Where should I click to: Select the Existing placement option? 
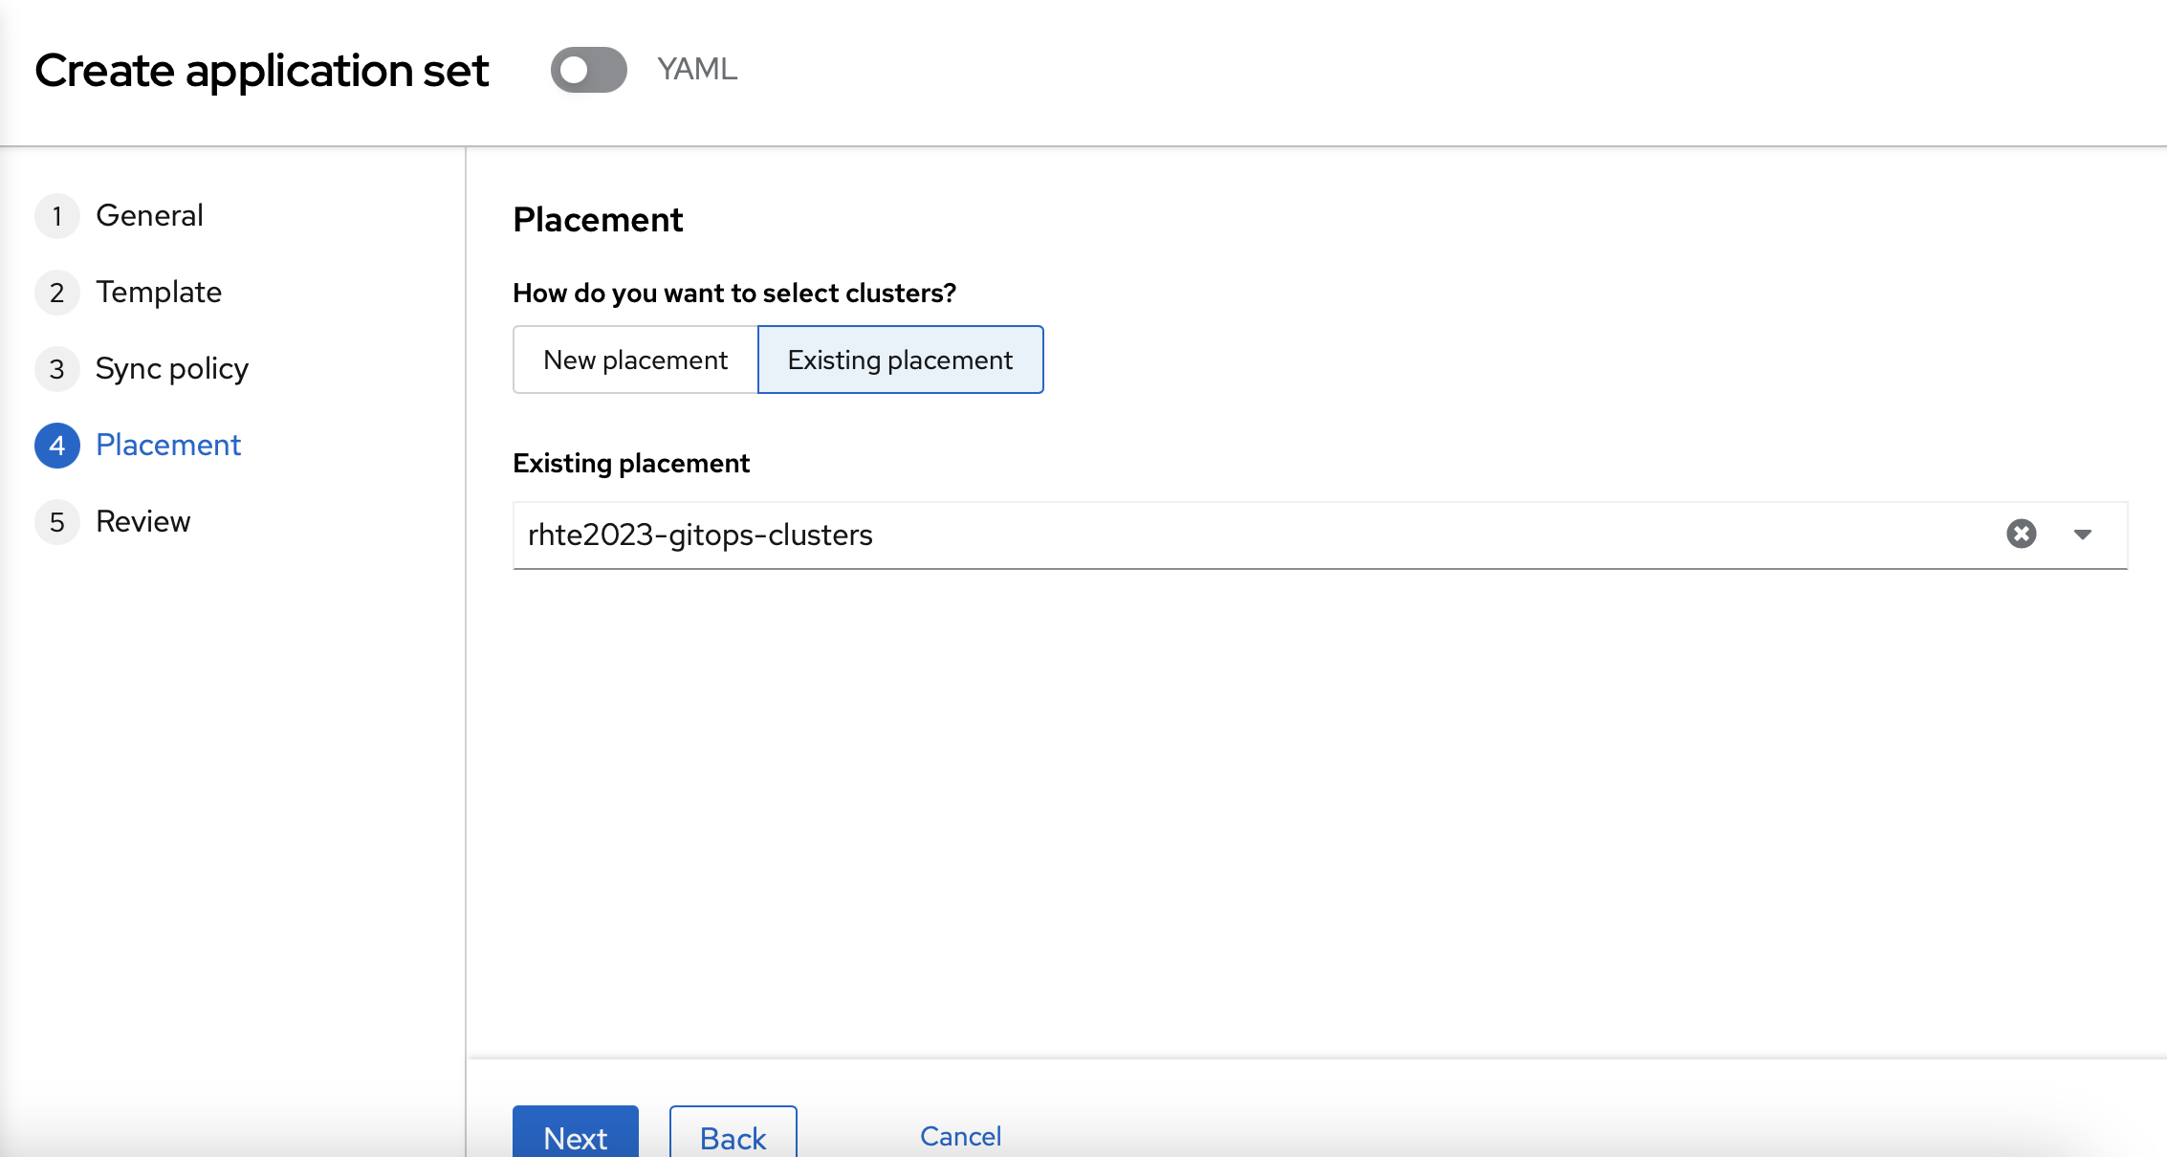tap(899, 360)
